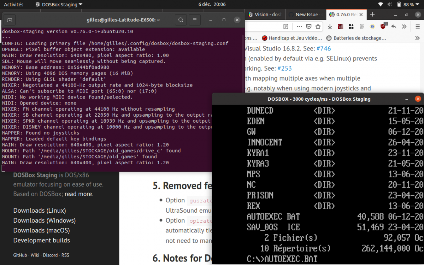Viewport: 424px width, 265px height.
Task: Click the Activités button in top bar
Action: (13, 5)
